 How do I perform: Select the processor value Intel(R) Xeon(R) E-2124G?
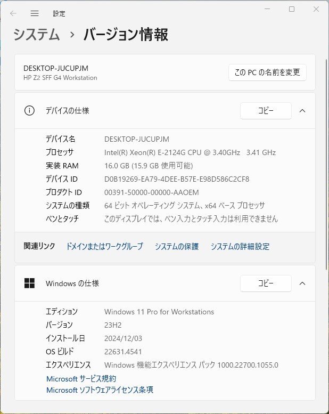[x=190, y=152]
